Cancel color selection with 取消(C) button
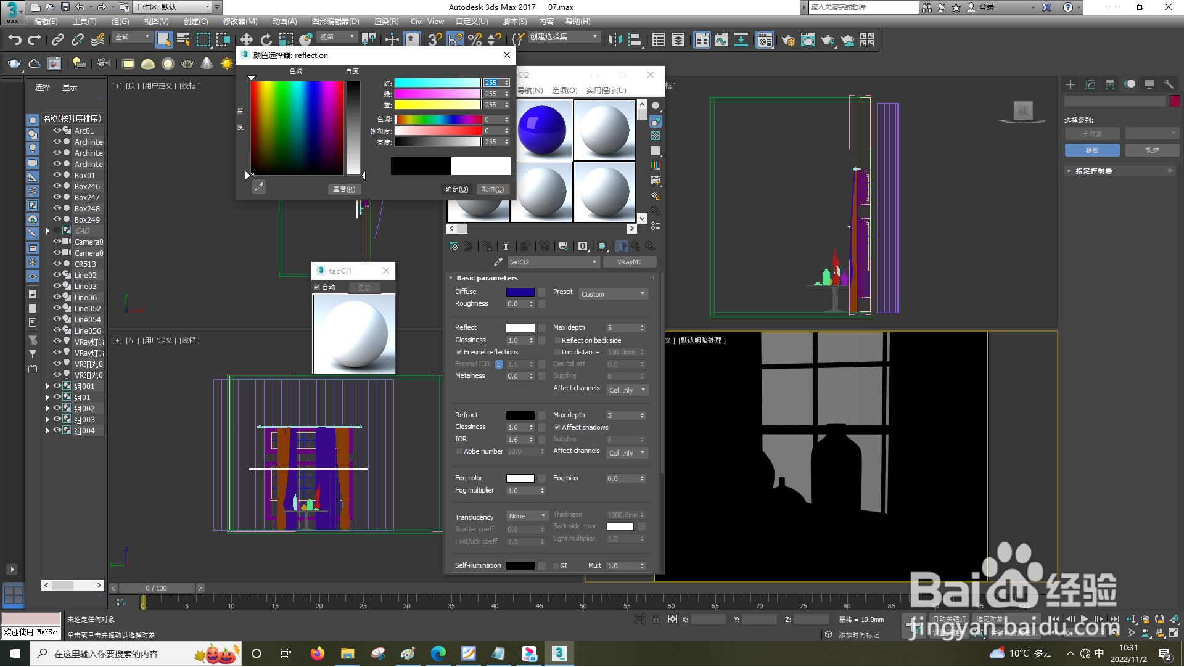 [493, 190]
